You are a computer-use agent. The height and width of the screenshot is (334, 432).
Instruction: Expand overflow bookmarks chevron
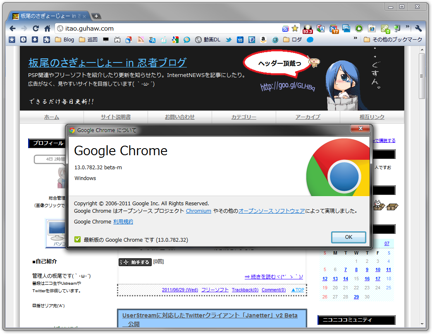click(x=356, y=38)
